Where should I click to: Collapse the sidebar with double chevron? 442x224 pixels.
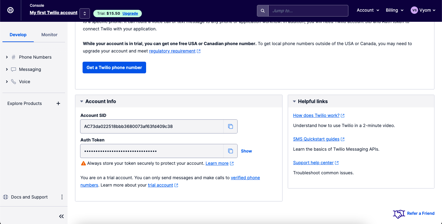[x=61, y=216]
